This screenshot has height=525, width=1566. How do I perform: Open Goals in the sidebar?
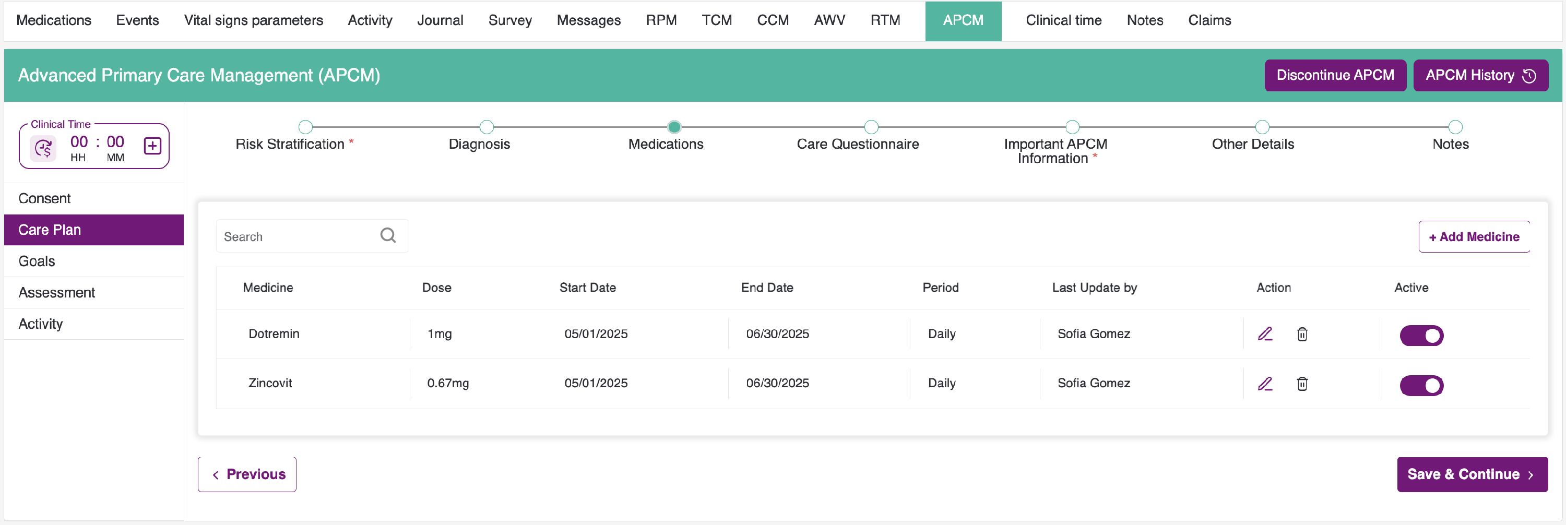click(93, 261)
